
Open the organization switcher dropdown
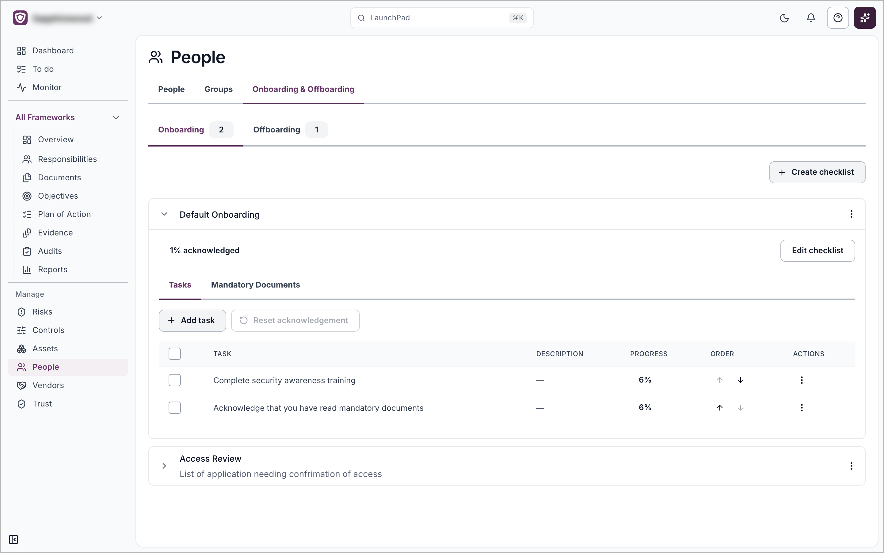click(99, 17)
